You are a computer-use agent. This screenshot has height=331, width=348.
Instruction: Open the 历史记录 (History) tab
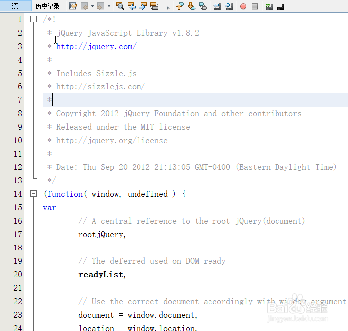tap(48, 6)
